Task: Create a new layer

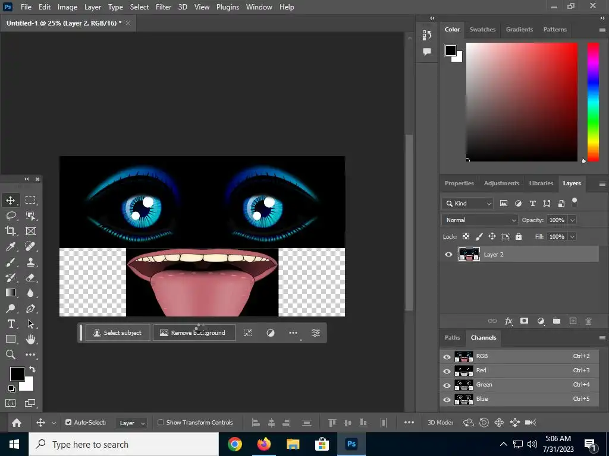Action: (x=573, y=321)
